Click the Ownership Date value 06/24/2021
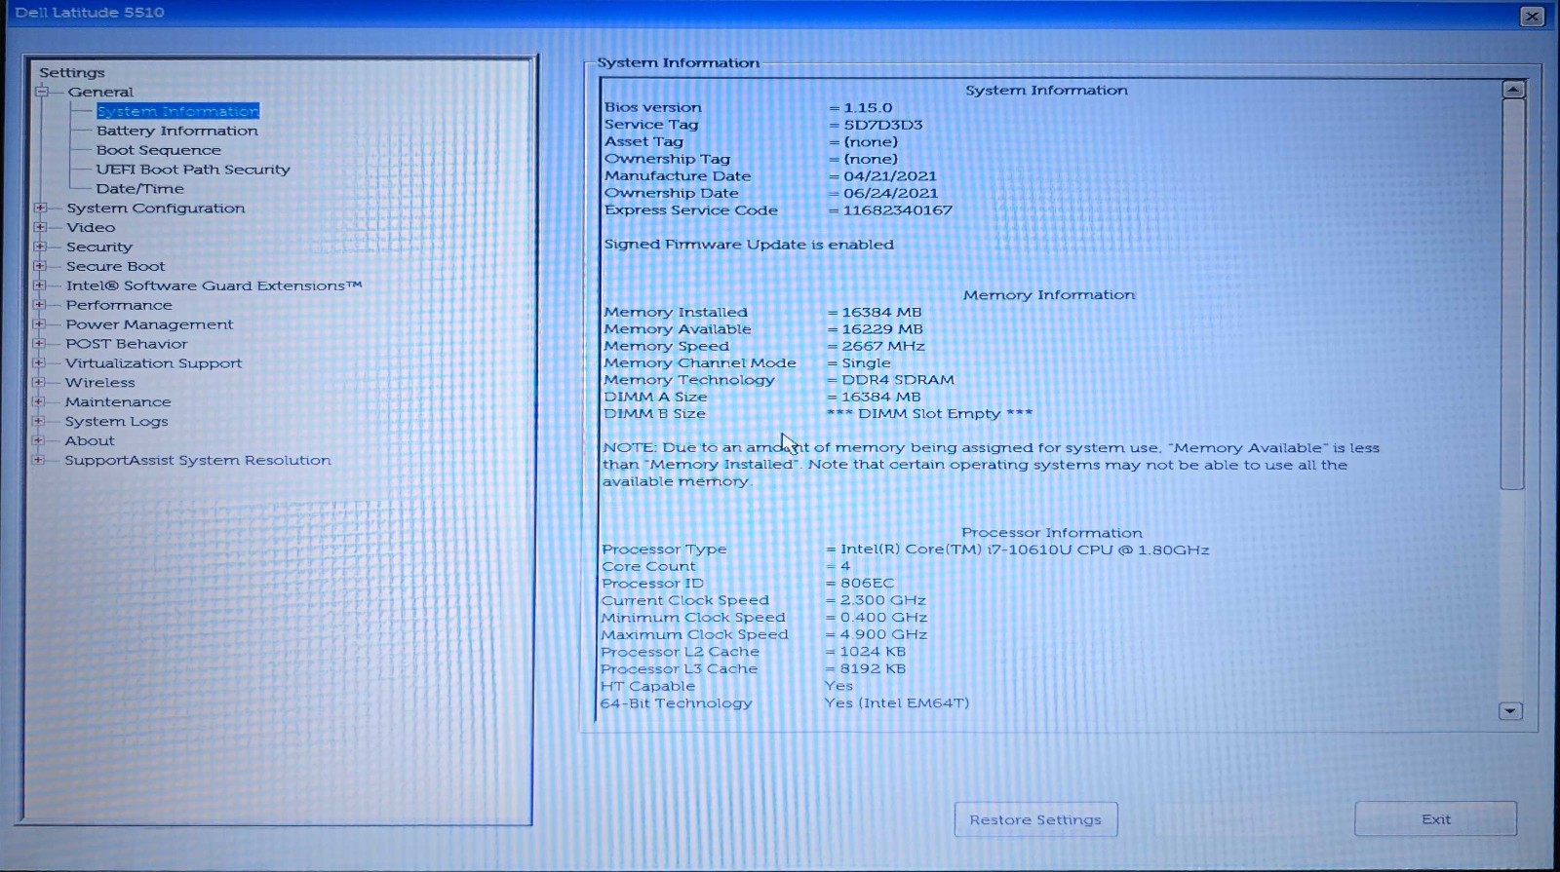Viewport: 1560px width, 872px height. coord(890,193)
